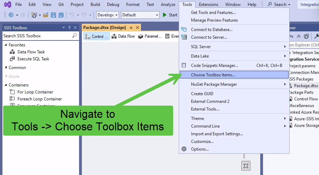Switch to the Parameters designer tab
319x175 pixels.
[x=150, y=36]
